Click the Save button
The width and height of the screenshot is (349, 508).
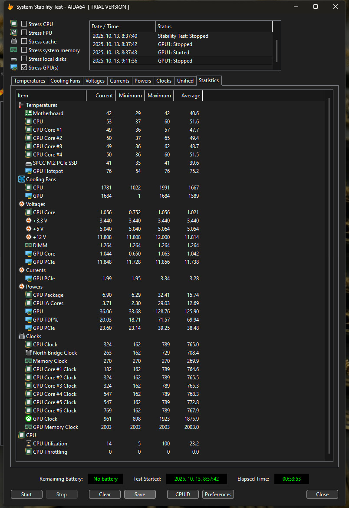point(140,495)
